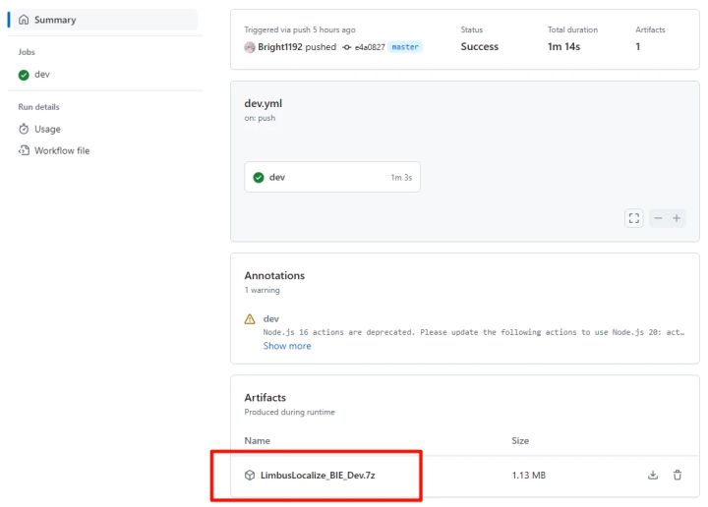Click green check icon of sidebar dev job
The width and height of the screenshot is (708, 507).
[x=24, y=75]
